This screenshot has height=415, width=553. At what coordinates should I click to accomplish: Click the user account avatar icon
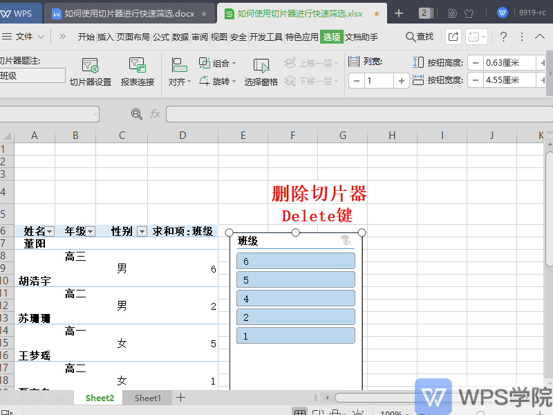tap(503, 13)
